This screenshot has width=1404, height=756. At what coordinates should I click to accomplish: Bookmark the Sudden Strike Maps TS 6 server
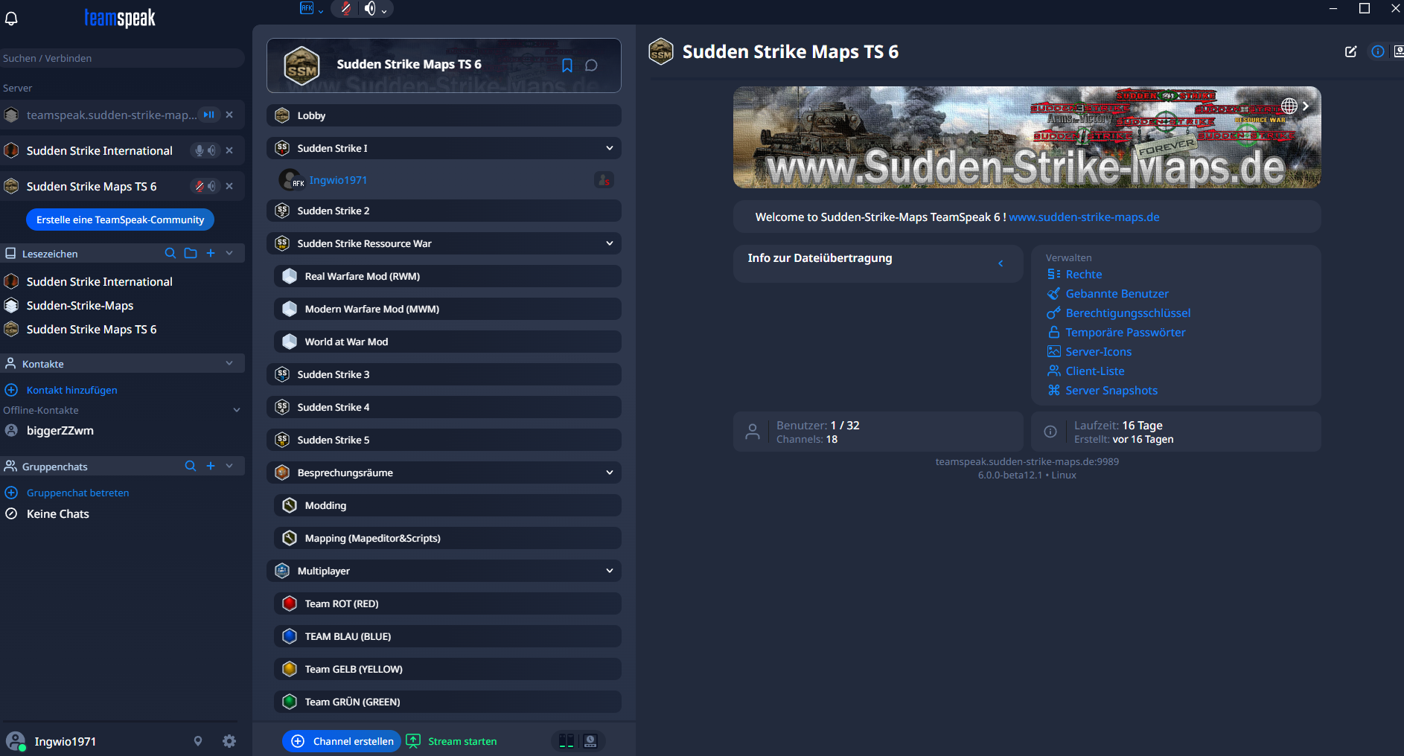tap(567, 65)
